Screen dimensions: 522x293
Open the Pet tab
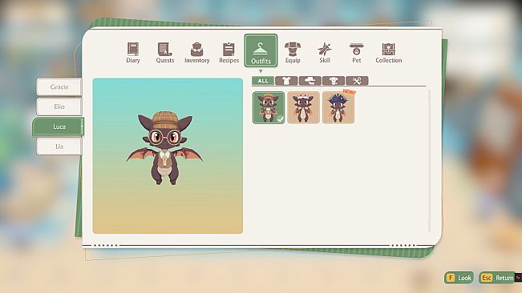pos(357,53)
